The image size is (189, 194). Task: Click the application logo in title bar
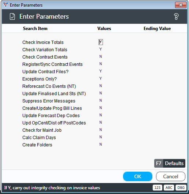pyautogui.click(x=5, y=5)
